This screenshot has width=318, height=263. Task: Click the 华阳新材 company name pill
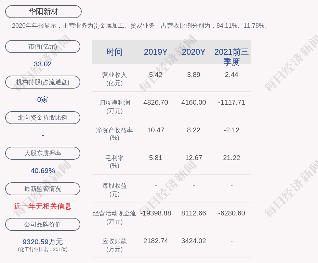tap(43, 12)
